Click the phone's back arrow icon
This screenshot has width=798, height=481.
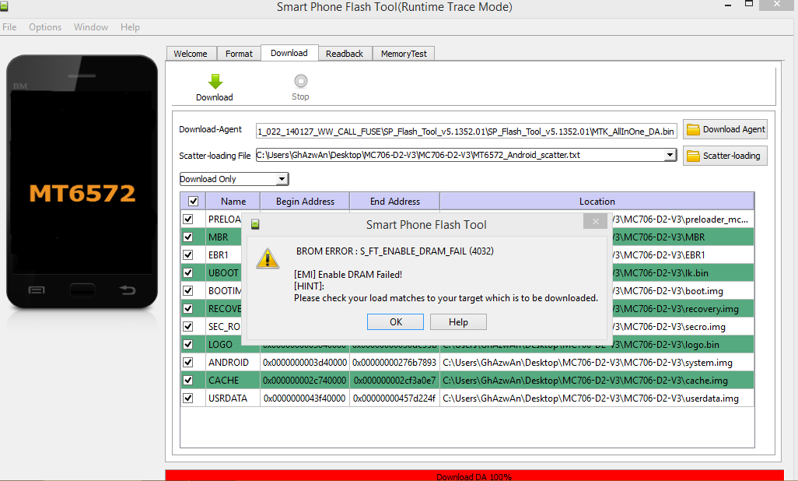tap(128, 290)
